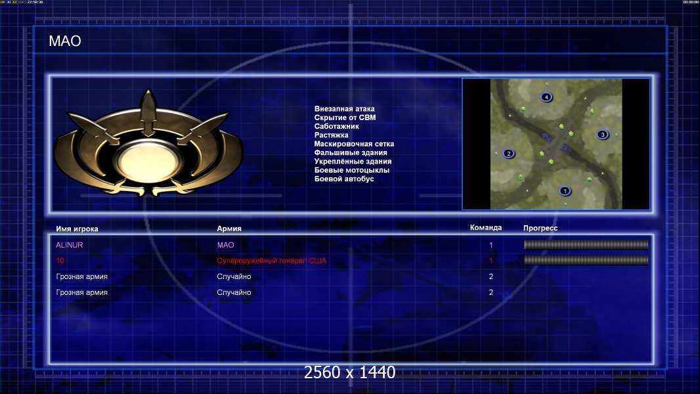The height and width of the screenshot is (394, 700).
Task: Click the 'Боевые мотоциклы' ability text
Action: coord(352,170)
